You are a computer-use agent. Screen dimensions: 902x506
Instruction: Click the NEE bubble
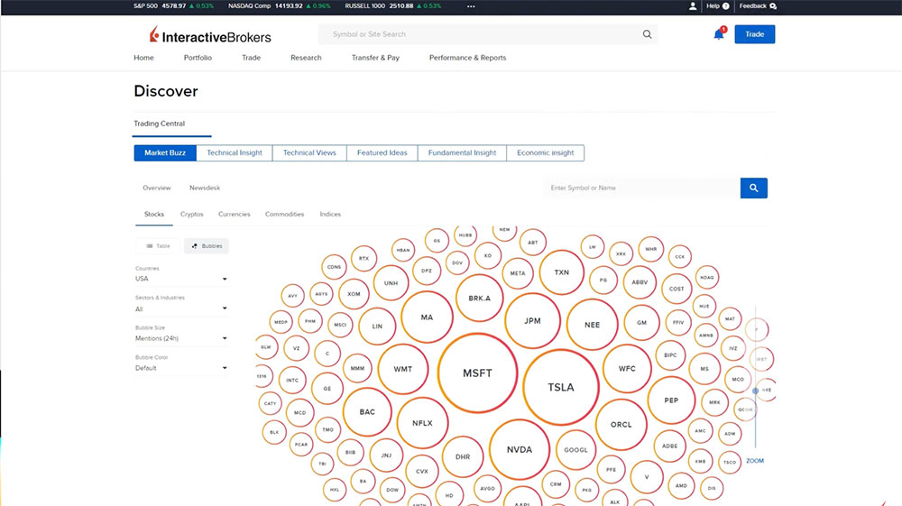[593, 325]
